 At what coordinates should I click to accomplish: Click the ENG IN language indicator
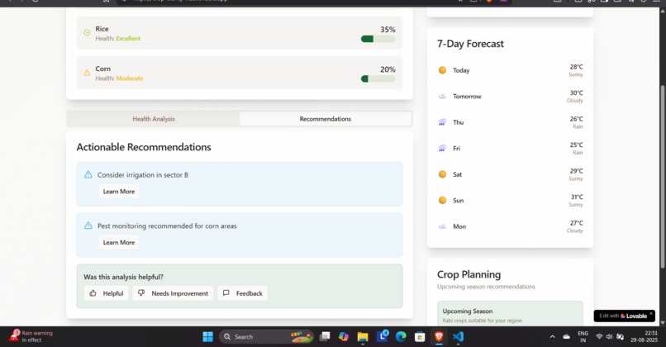coord(583,337)
